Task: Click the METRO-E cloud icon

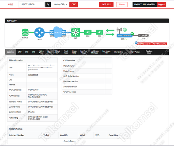Action: (58, 32)
